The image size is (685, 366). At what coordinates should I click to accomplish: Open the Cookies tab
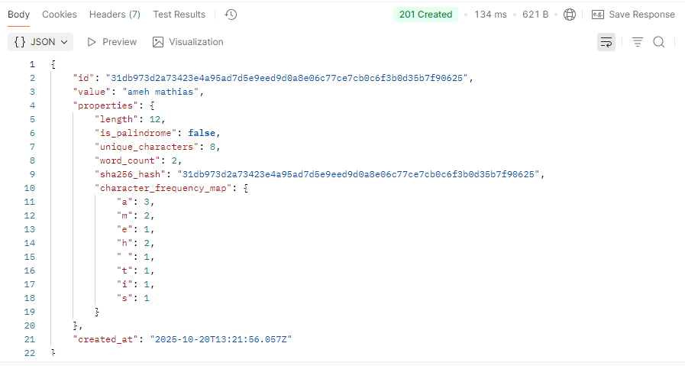click(60, 15)
